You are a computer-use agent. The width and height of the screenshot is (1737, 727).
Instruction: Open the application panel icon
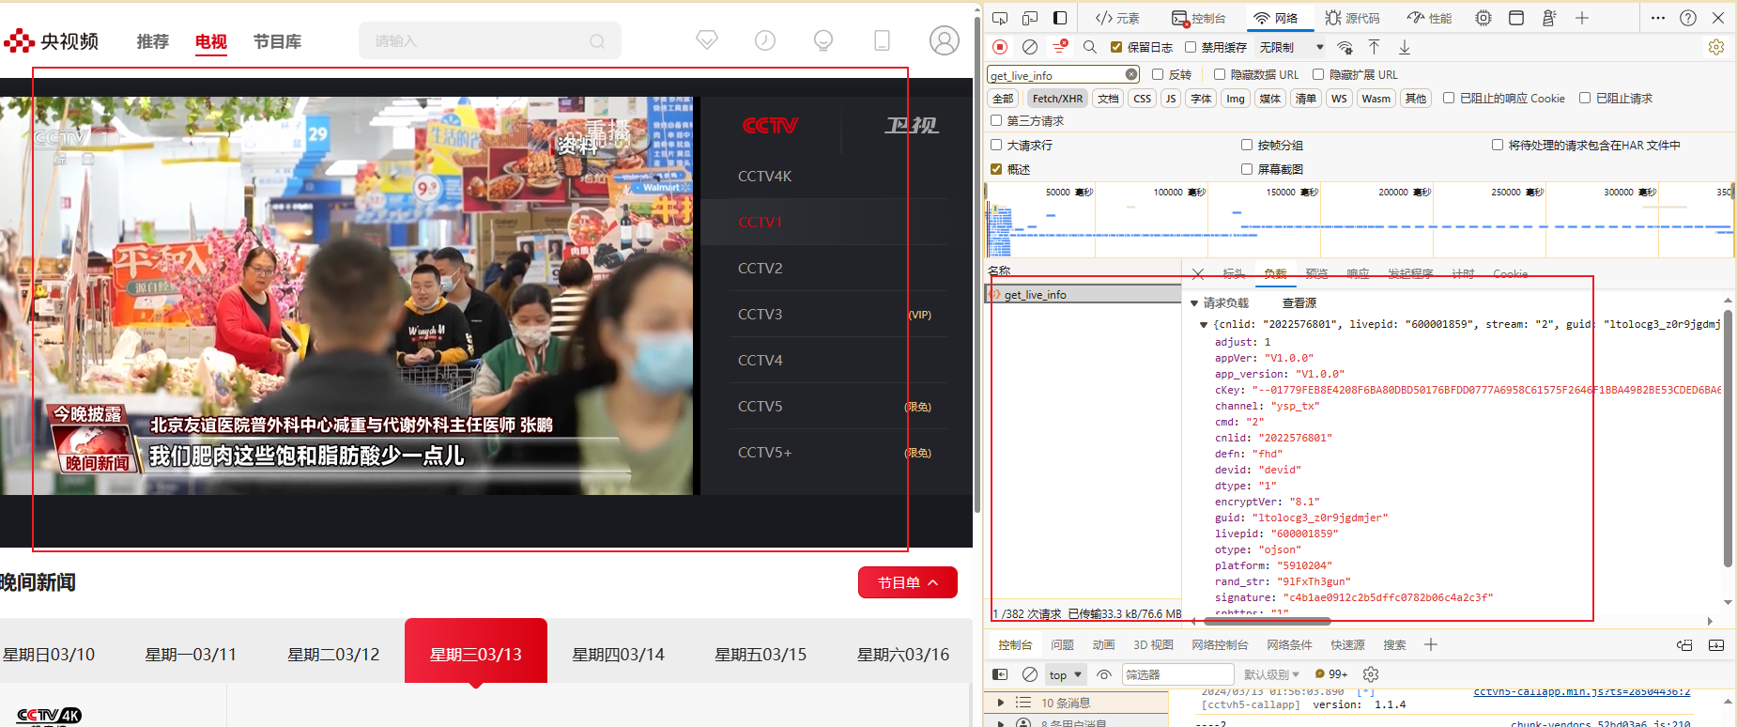[1516, 18]
